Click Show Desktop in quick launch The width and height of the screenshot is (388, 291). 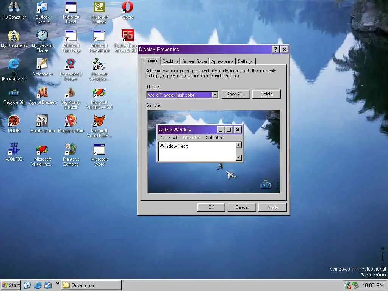tap(27, 285)
